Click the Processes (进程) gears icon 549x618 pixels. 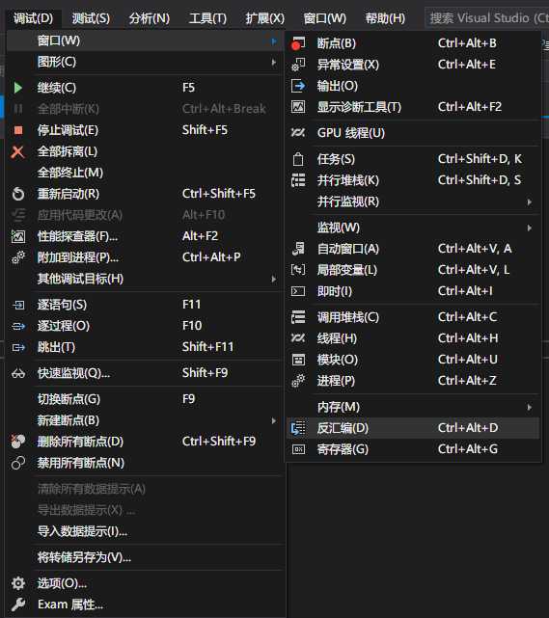tap(298, 381)
